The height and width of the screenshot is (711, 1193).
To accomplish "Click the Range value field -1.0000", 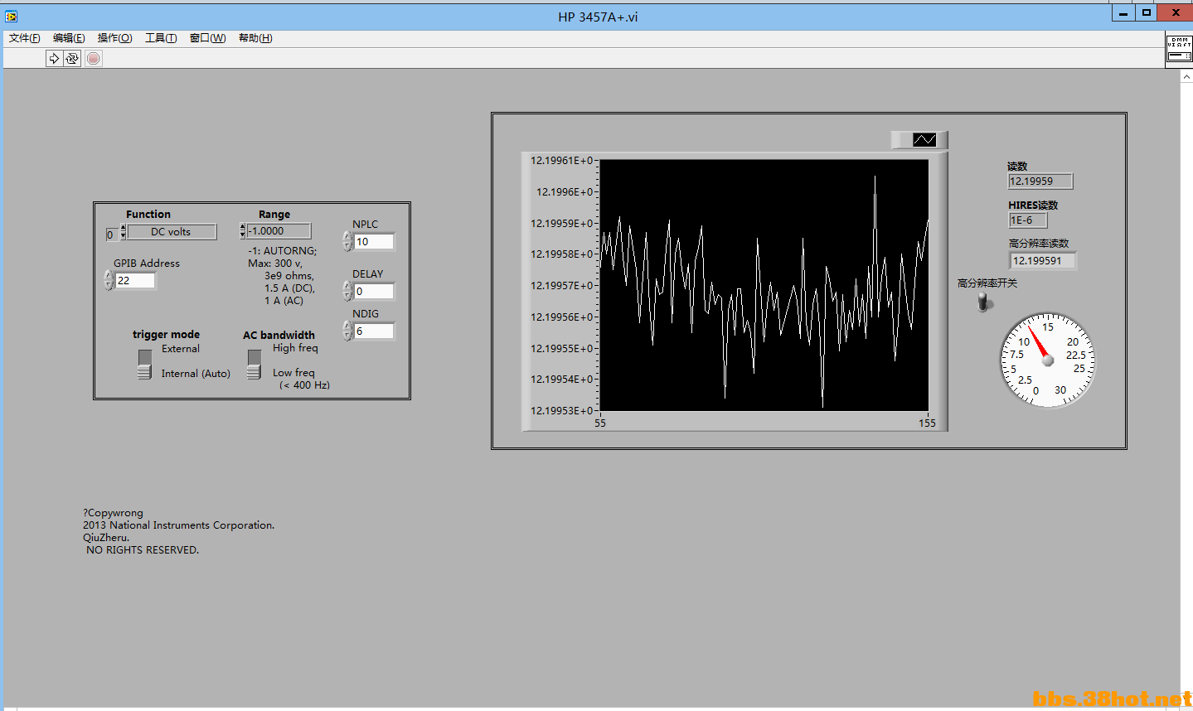I will coord(279,231).
